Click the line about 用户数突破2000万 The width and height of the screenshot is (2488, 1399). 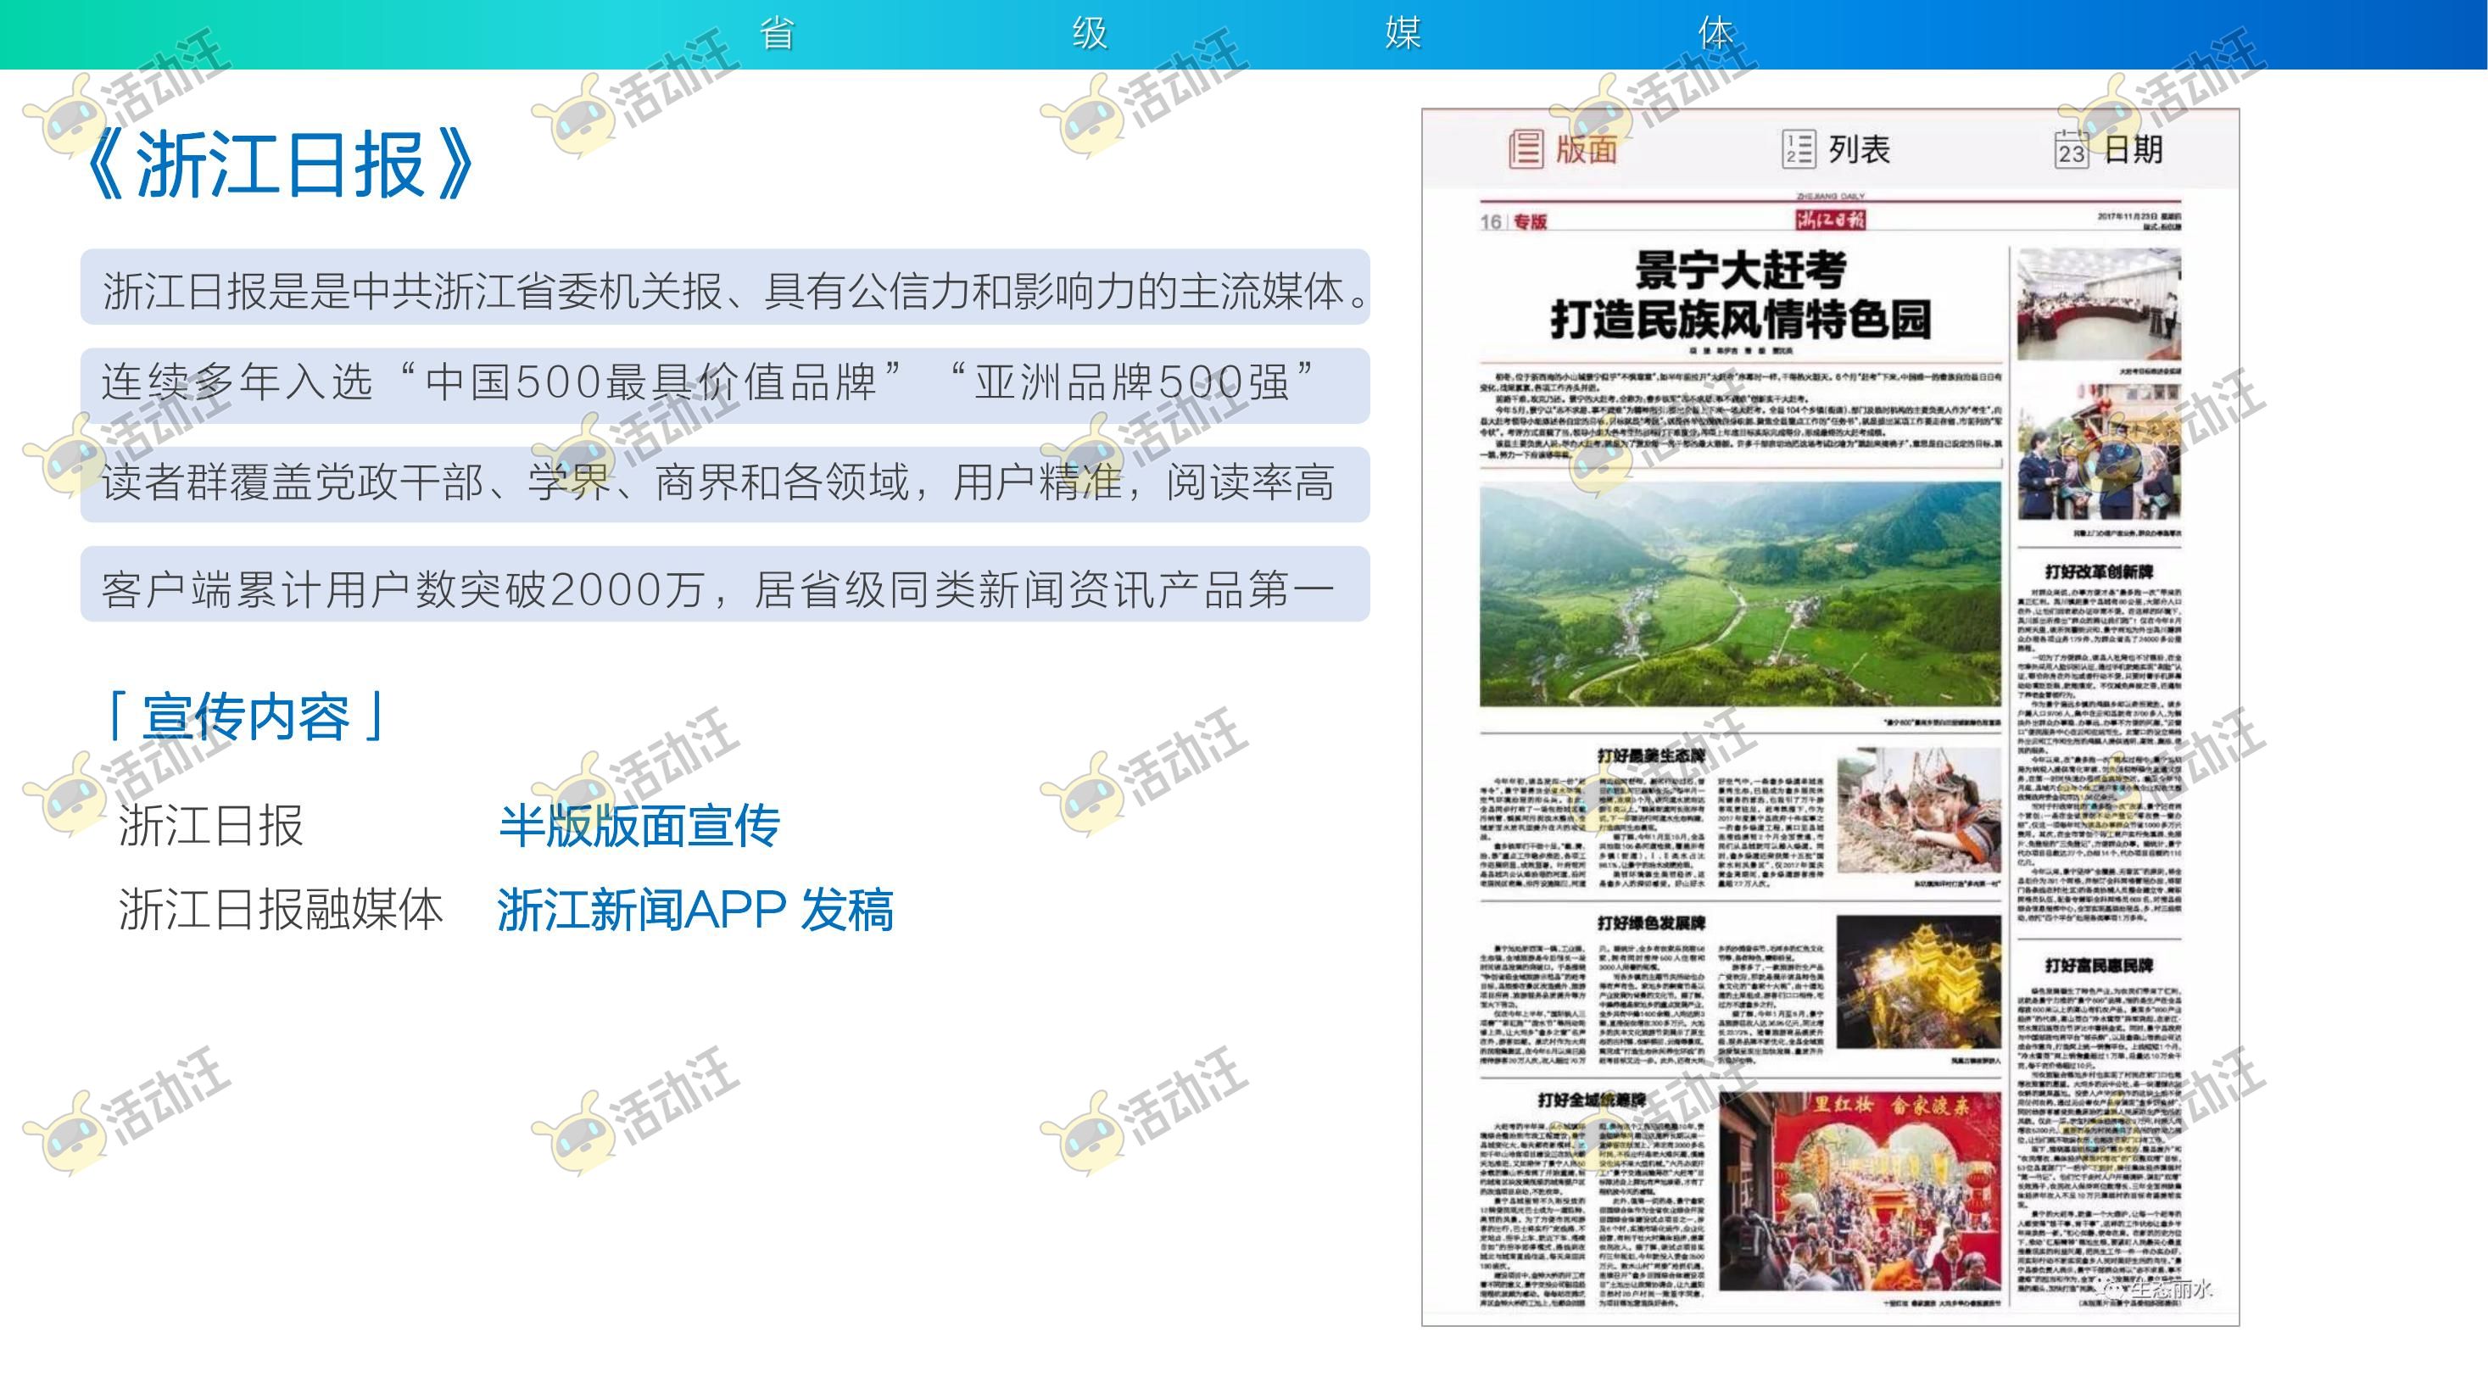coord(725,584)
